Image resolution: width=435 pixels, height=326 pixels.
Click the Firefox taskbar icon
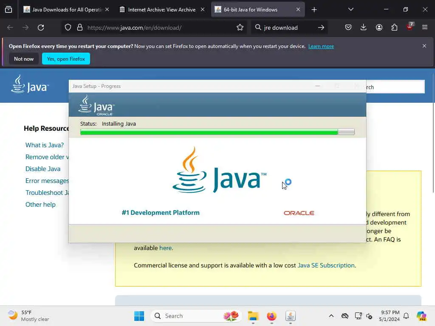(x=271, y=316)
